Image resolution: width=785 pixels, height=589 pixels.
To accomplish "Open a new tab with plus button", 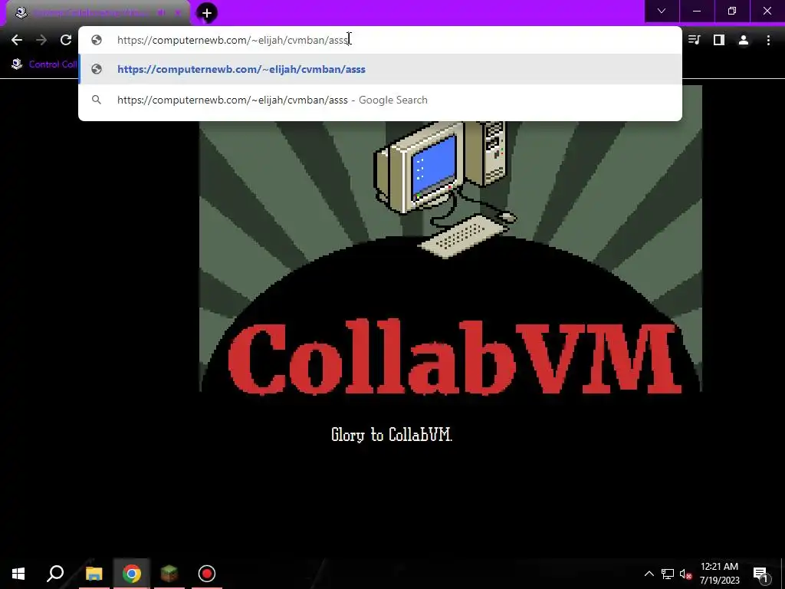I will (207, 13).
